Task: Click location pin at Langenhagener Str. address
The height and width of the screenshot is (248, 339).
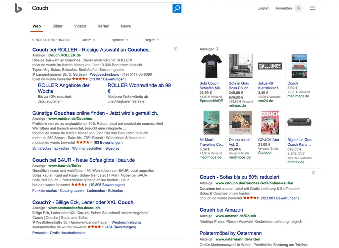Action: [34, 74]
